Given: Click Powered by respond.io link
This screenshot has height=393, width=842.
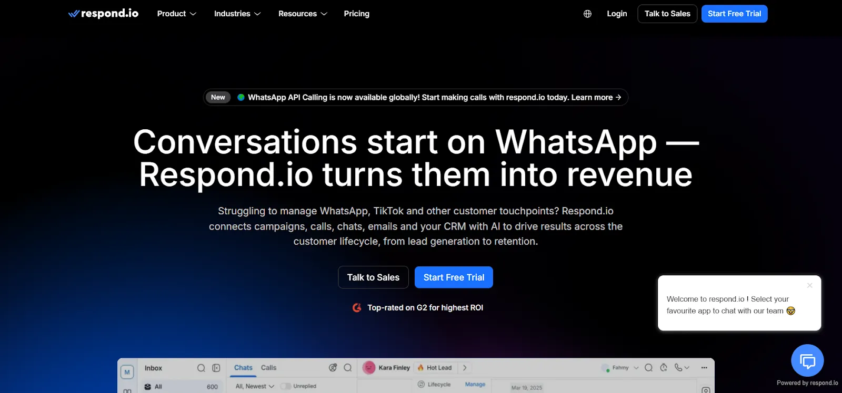Looking at the screenshot, I should coord(807,383).
